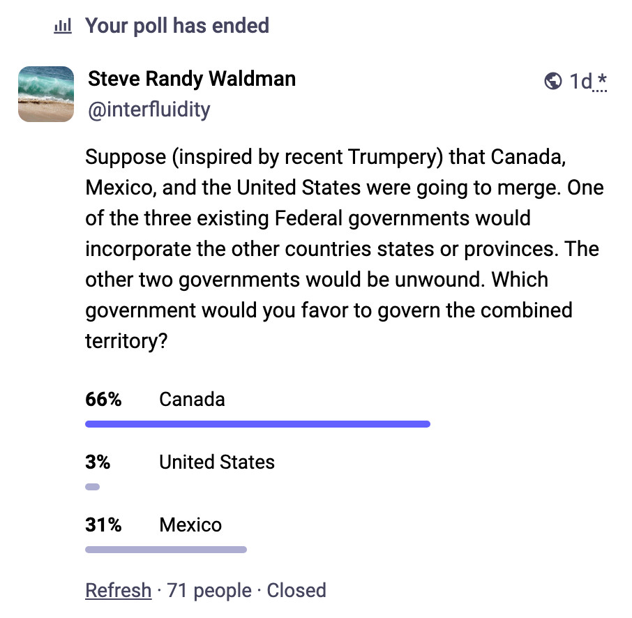Click Mexico's lavender result bar

point(166,550)
